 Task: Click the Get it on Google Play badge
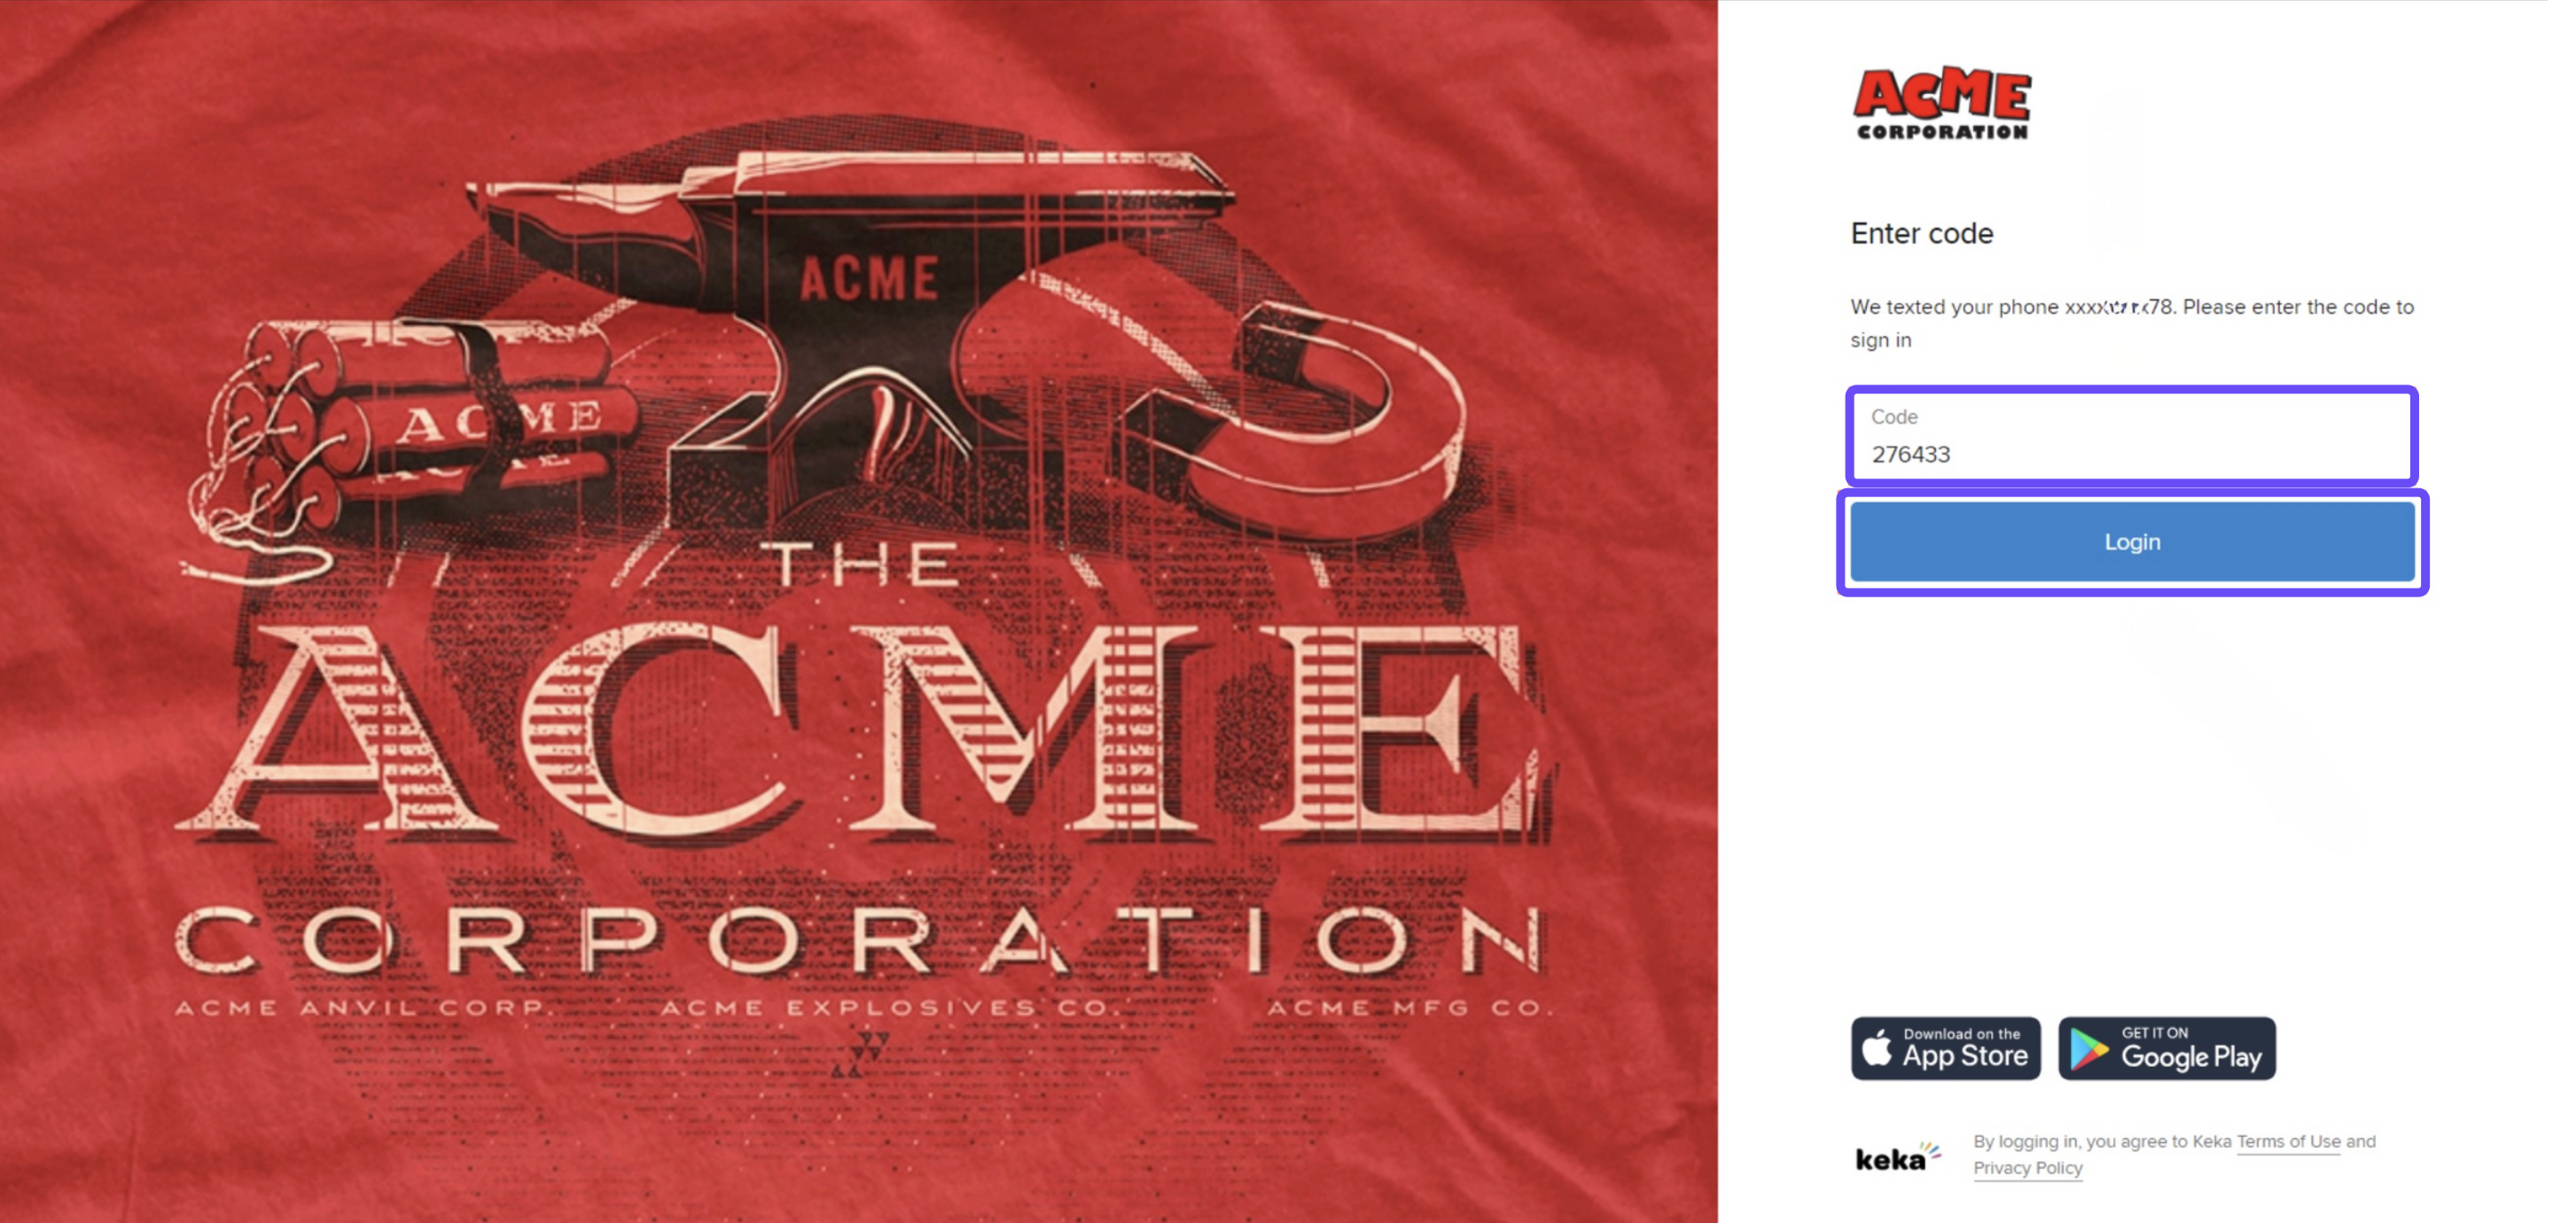point(2167,1048)
